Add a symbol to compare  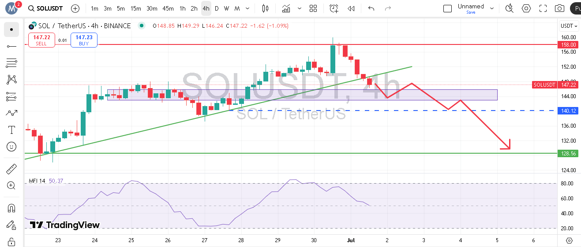[x=75, y=8]
